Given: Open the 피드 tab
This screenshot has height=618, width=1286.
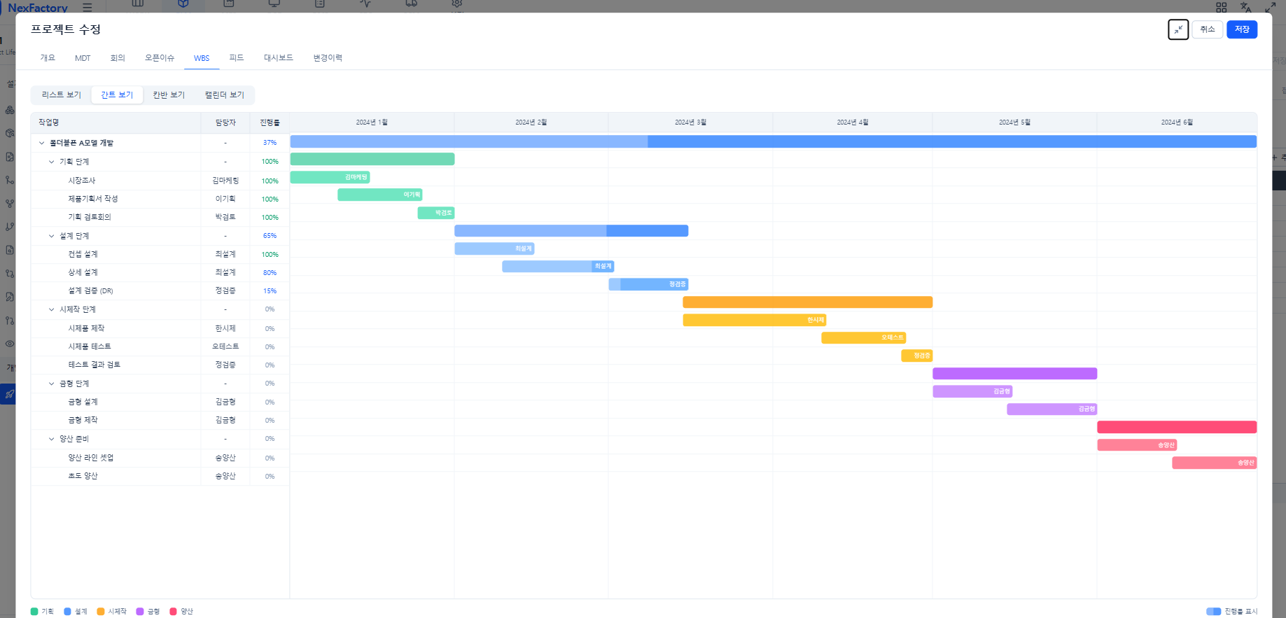Looking at the screenshot, I should pos(237,58).
